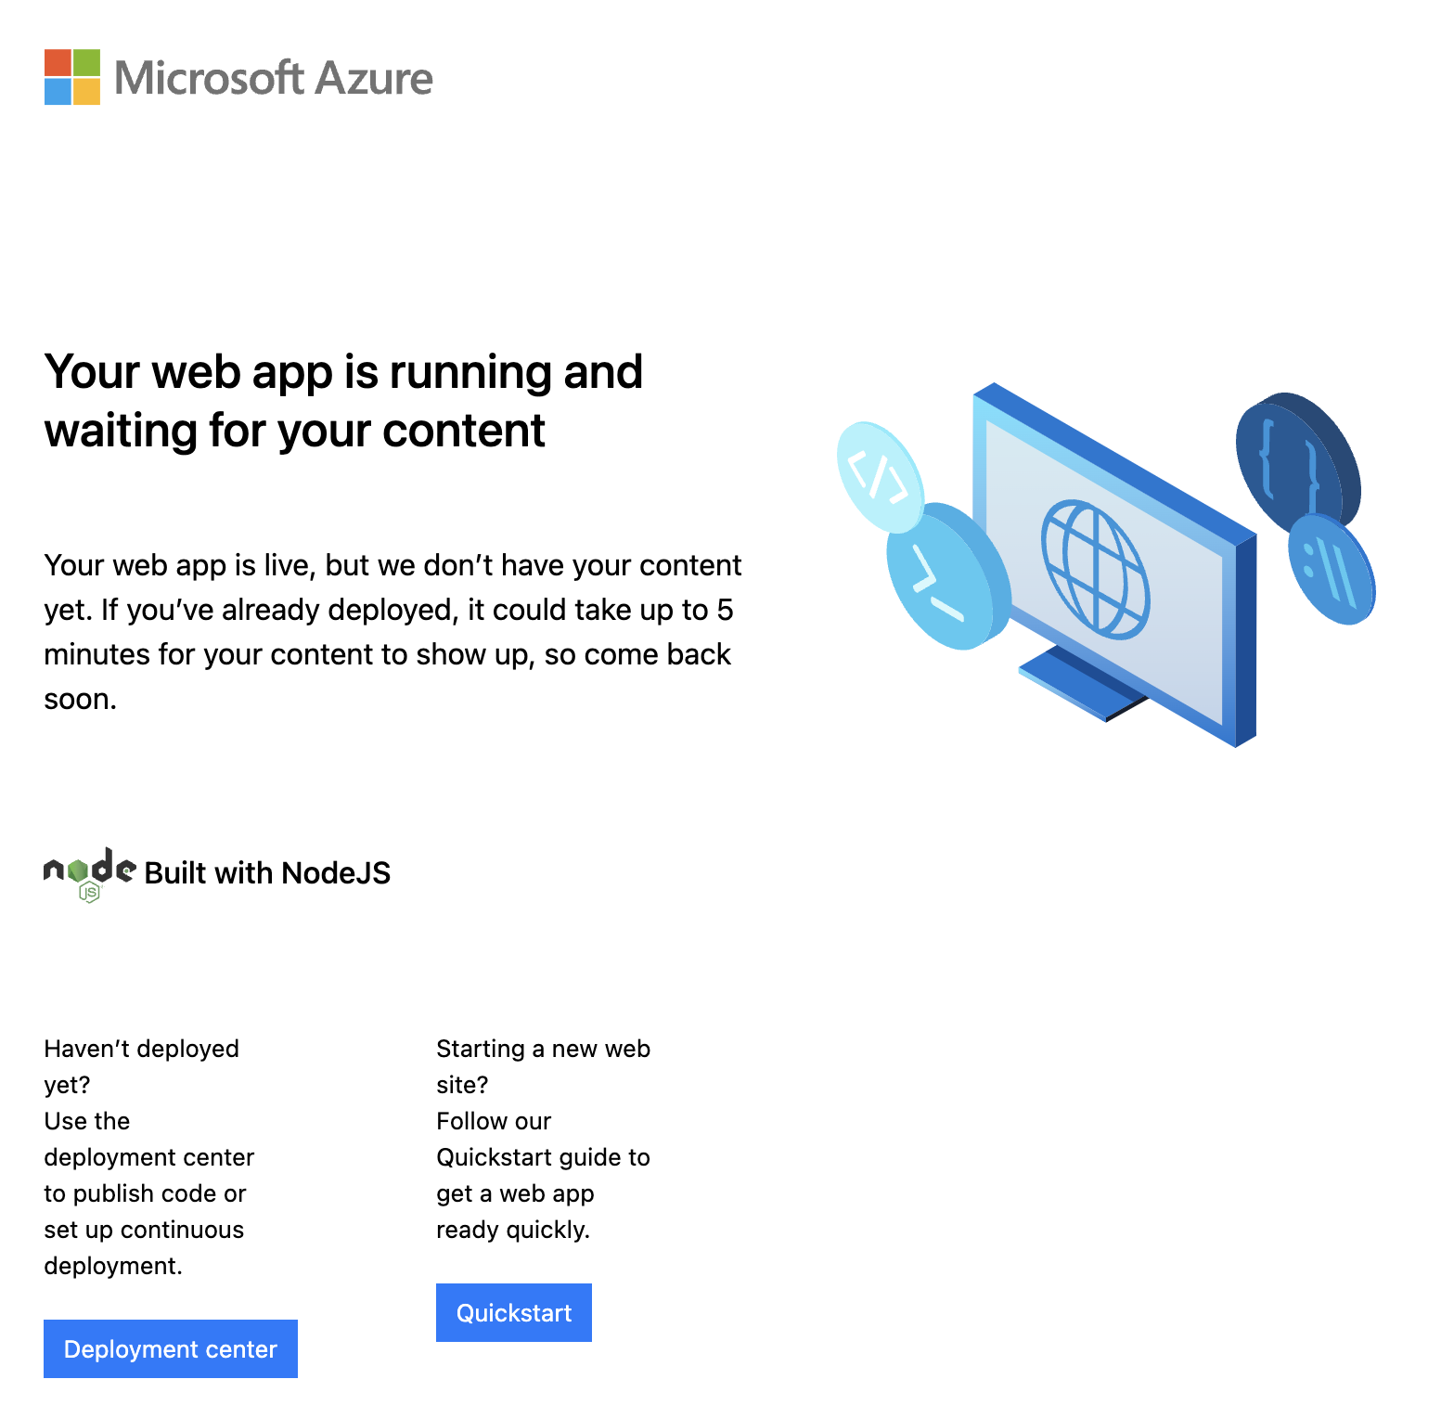The width and height of the screenshot is (1441, 1418).
Task: Click the NodeJS hexagon logo
Action: pos(88,872)
